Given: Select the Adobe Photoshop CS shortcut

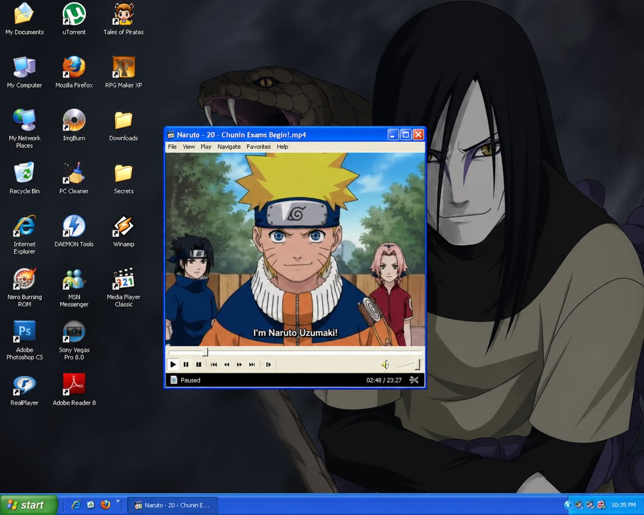Looking at the screenshot, I should (24, 340).
